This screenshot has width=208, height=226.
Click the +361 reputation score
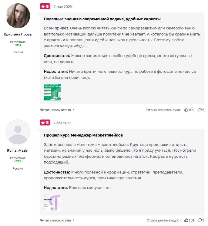18,45
